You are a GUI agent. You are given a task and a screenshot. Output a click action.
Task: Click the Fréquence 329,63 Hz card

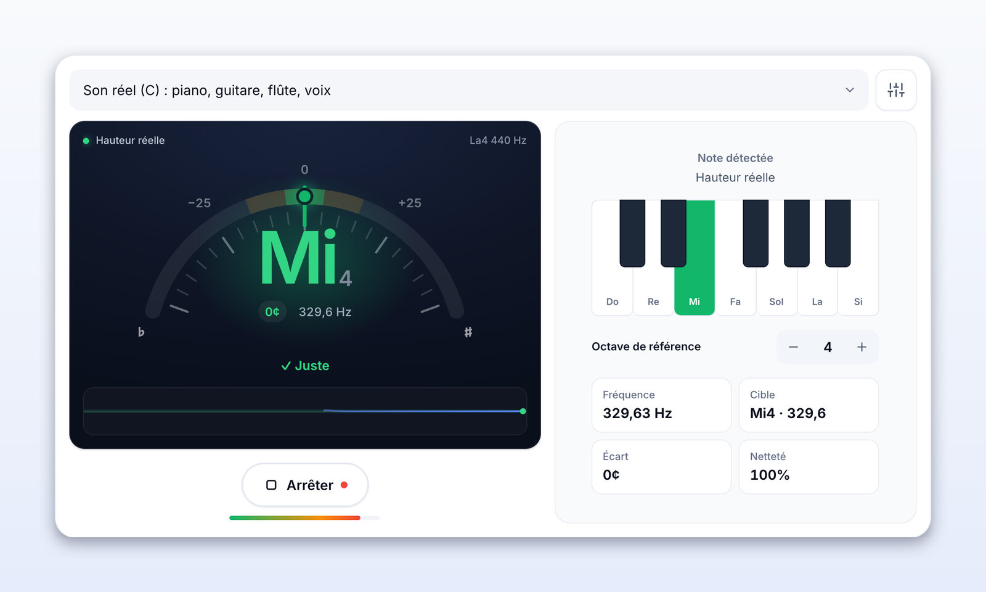coord(661,405)
